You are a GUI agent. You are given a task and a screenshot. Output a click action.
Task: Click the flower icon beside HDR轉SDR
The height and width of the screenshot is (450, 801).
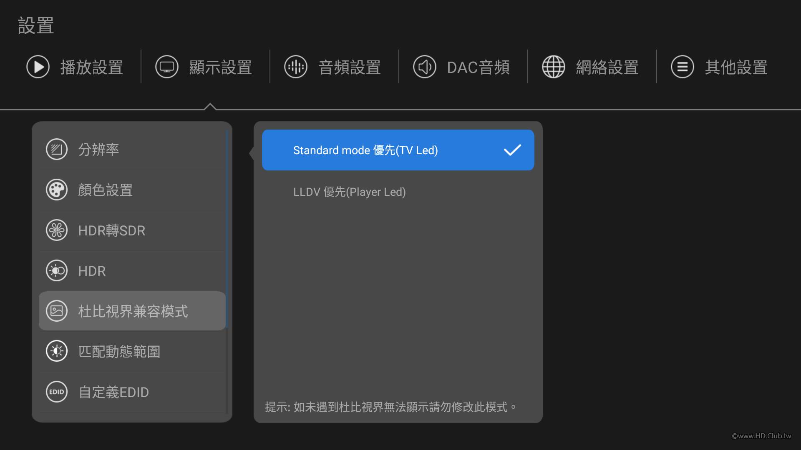tap(57, 230)
